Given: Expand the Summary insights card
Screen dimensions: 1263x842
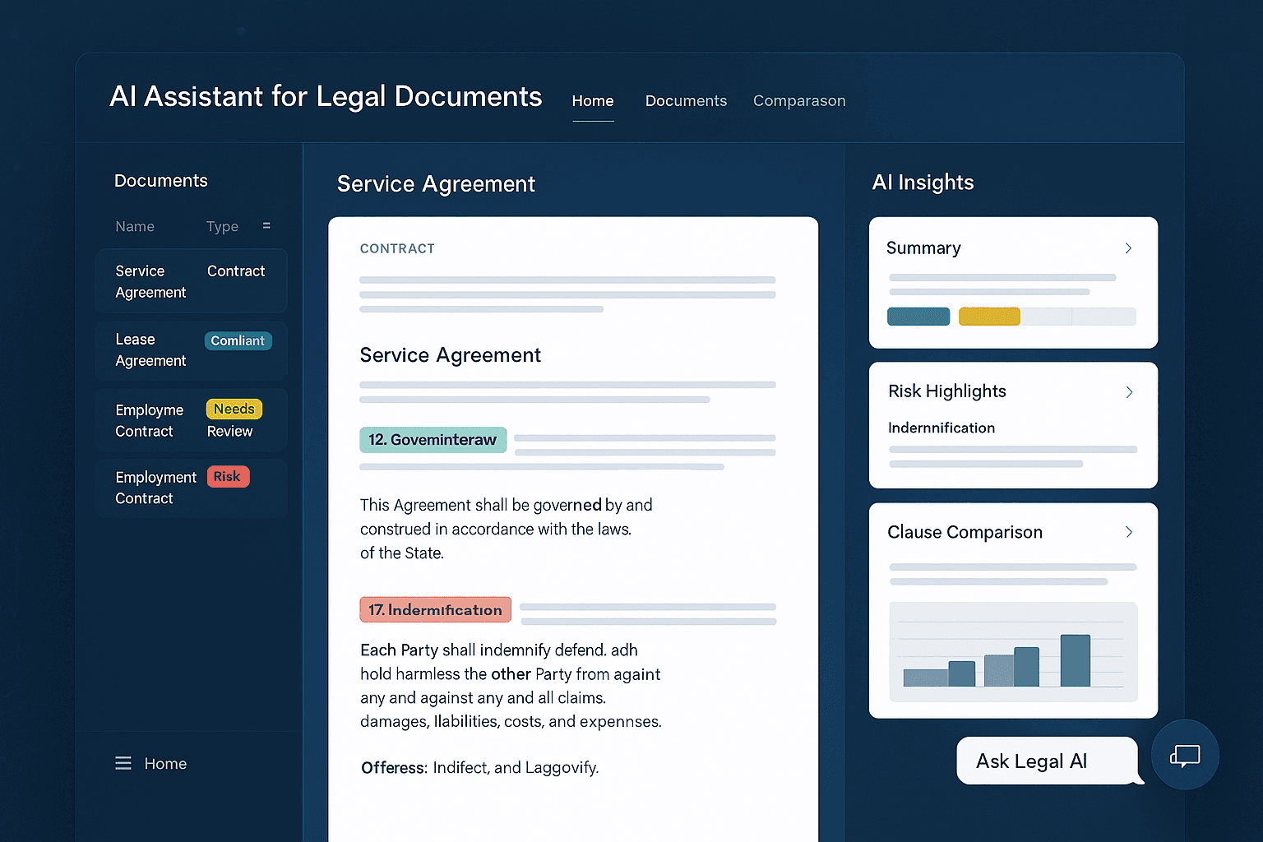Looking at the screenshot, I should click(x=1128, y=248).
